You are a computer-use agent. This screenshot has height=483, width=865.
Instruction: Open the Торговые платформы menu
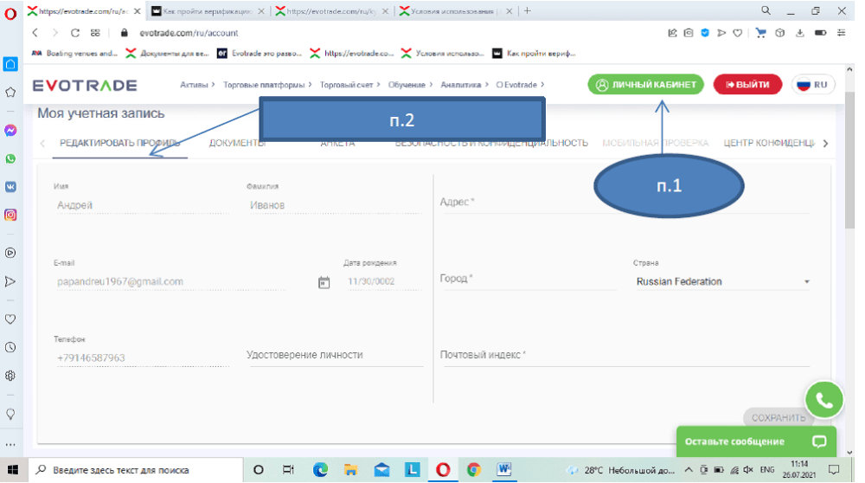[266, 85]
